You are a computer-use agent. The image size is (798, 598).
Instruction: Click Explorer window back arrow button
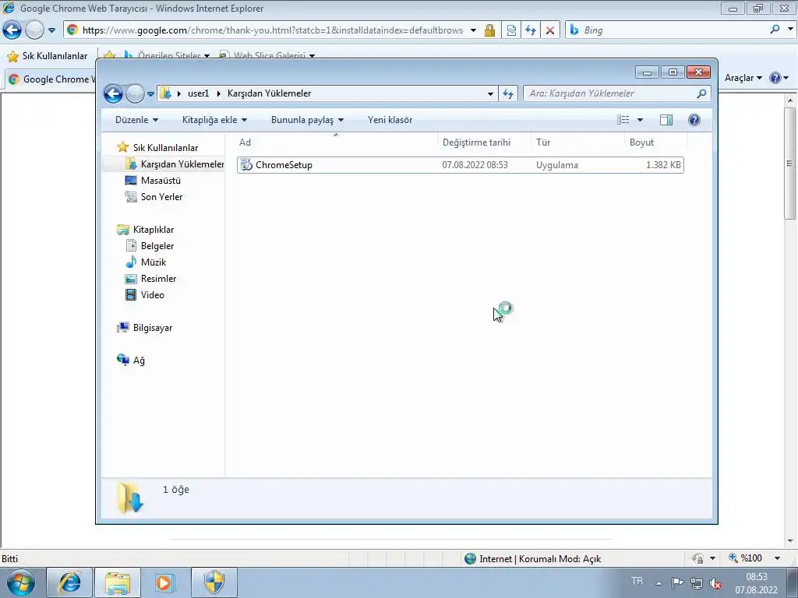tap(113, 93)
